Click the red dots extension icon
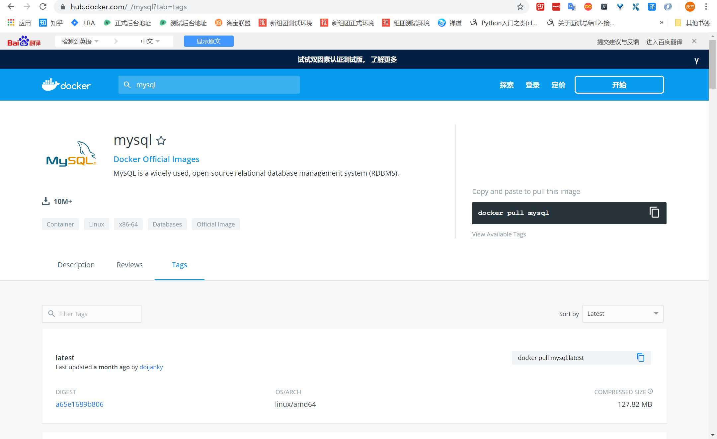This screenshot has height=439, width=717. tap(556, 7)
